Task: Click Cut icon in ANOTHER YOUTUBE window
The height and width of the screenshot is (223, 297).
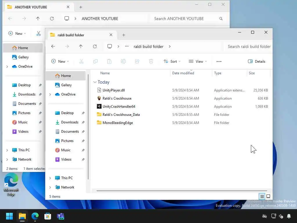Action: (39, 34)
